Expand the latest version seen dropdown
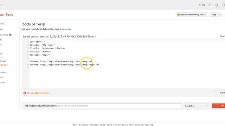This screenshot has height=126, width=225. pyautogui.click(x=59, y=36)
